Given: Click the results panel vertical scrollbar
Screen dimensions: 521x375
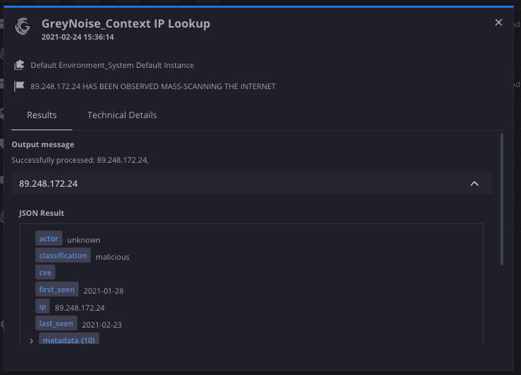Looking at the screenshot, I should tap(501, 199).
